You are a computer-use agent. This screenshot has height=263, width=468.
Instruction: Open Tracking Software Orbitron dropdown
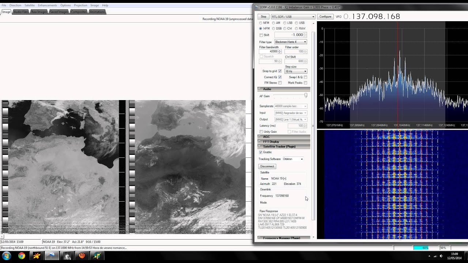pos(293,159)
